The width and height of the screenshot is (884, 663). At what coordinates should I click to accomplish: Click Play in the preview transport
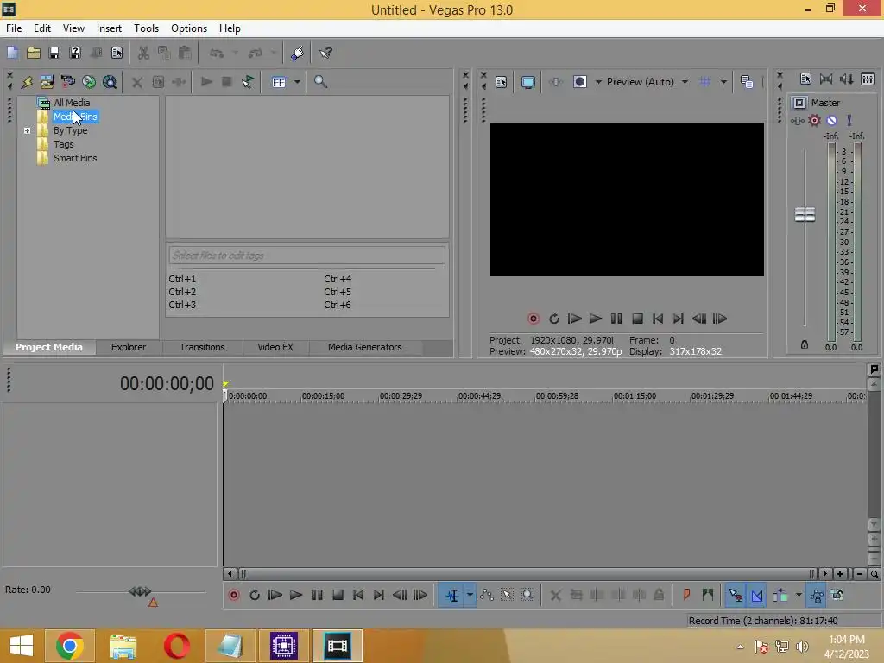tap(596, 319)
